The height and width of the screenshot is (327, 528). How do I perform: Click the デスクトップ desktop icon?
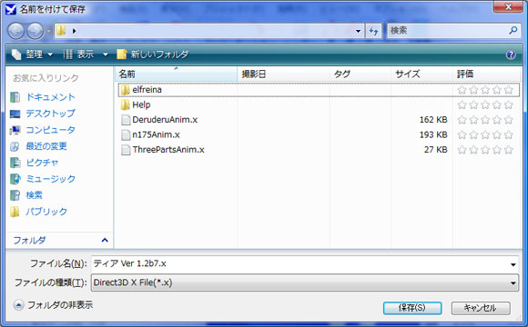tap(15, 114)
